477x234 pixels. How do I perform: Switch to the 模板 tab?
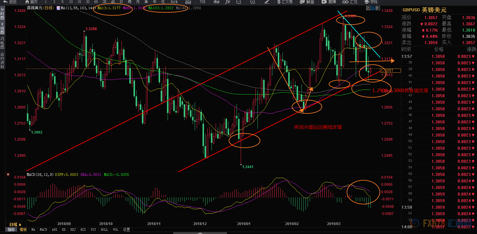(23, 230)
